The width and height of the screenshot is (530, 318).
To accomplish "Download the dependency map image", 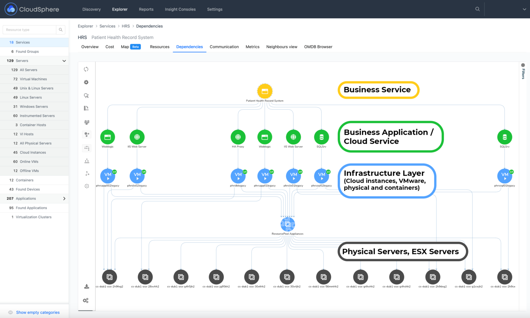I will (x=86, y=286).
